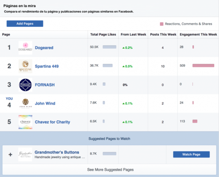This screenshot has width=219, height=177.
Task: Expand See More Suggested Pages
Action: [x=110, y=169]
